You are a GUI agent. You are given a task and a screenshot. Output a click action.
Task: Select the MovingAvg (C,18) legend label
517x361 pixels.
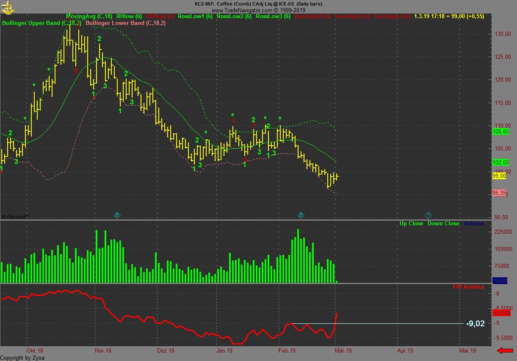tap(89, 16)
